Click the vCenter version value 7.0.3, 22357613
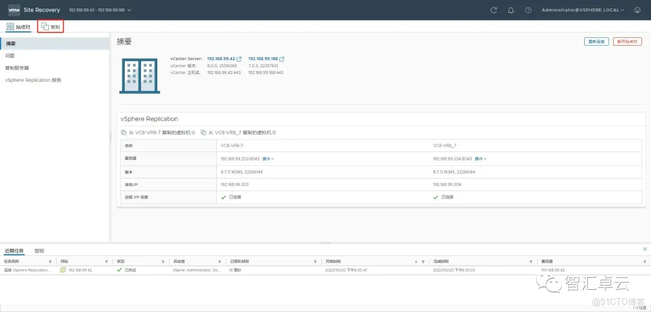Screen dimensions: 651x312 (x=263, y=66)
